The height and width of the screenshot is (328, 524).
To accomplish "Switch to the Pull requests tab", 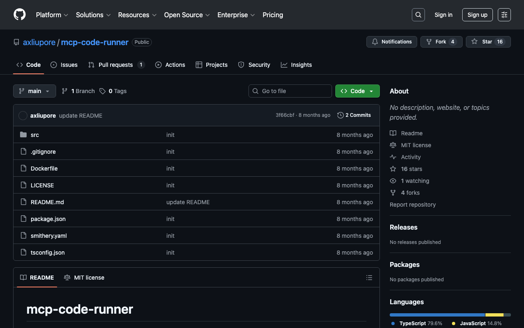I will (116, 65).
